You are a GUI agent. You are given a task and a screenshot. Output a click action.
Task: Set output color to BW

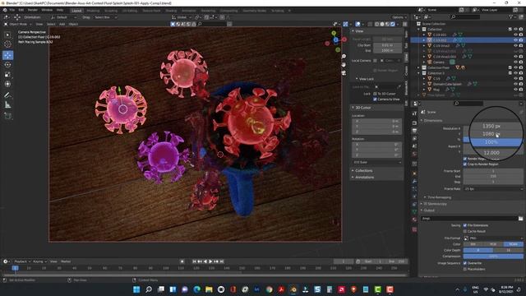(x=473, y=244)
